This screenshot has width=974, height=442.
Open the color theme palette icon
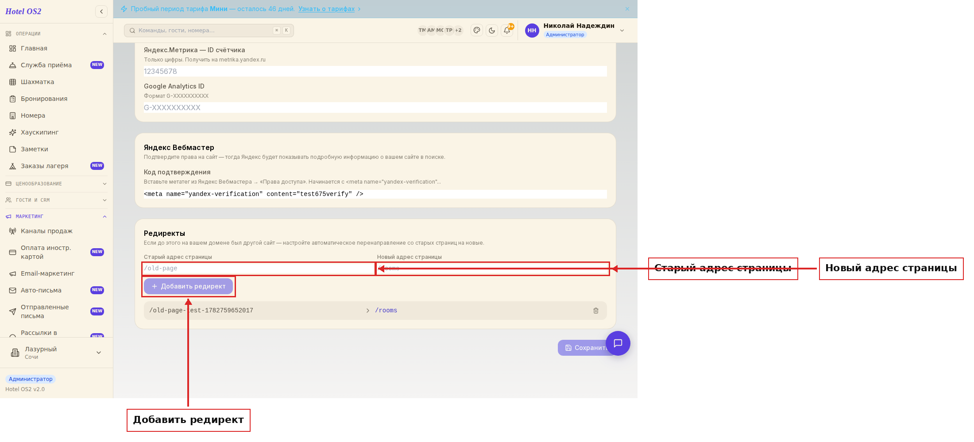pos(477,31)
